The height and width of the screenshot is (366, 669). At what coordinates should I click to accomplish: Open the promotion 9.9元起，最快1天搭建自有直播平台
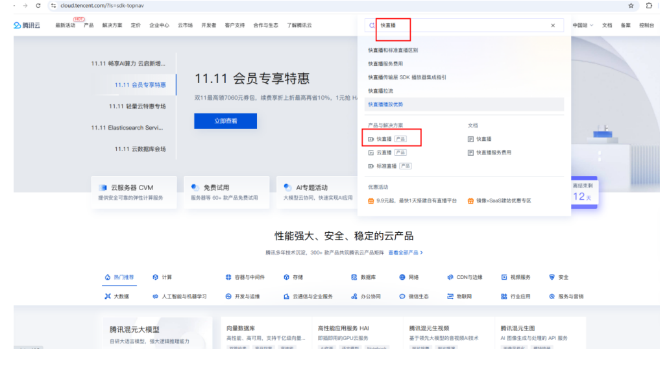(412, 201)
